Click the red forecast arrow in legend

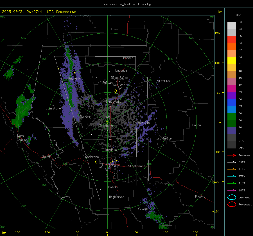232,155
